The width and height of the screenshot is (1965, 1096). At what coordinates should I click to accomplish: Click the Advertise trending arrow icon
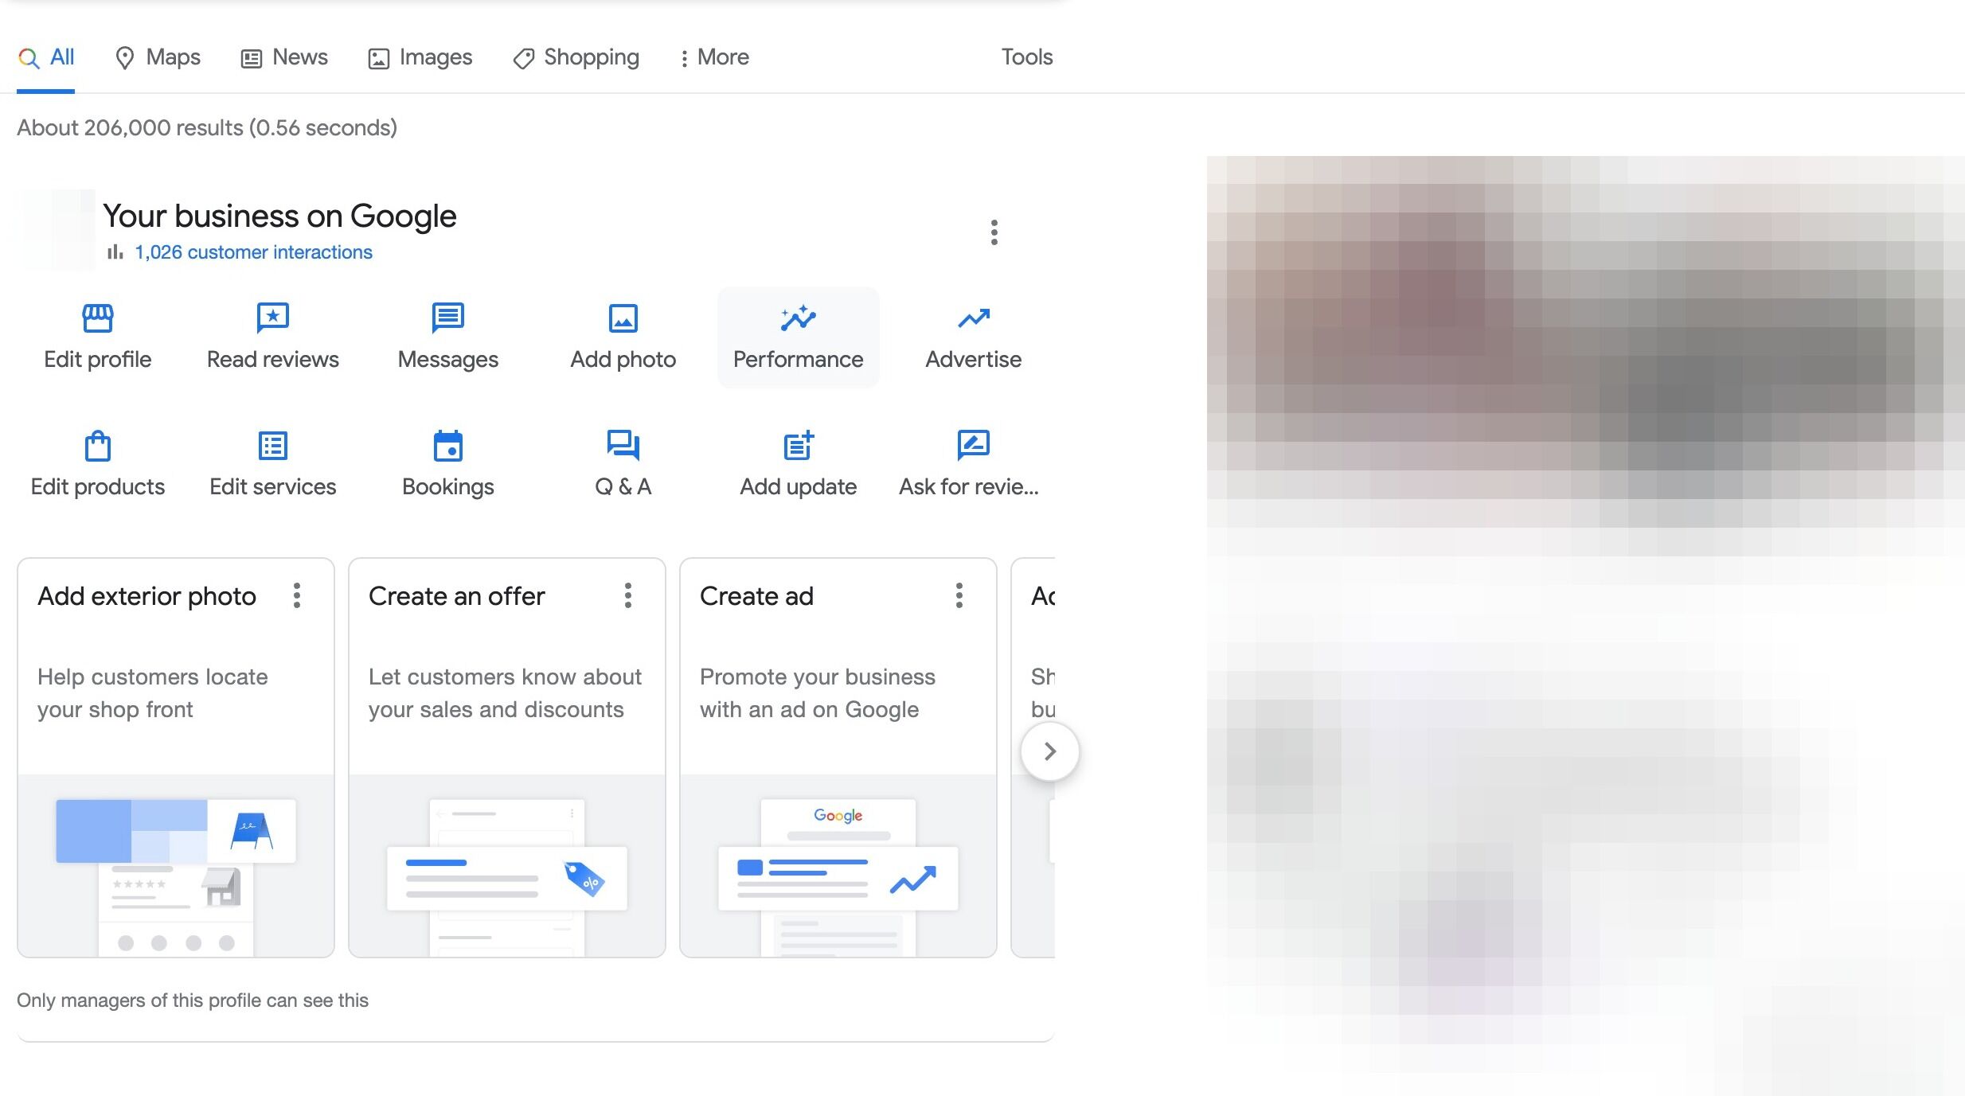coord(974,318)
